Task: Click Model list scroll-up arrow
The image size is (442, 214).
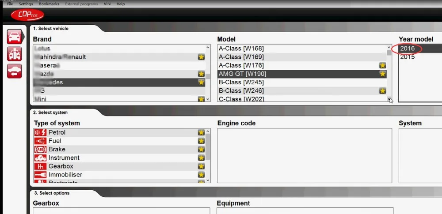Action: point(389,48)
